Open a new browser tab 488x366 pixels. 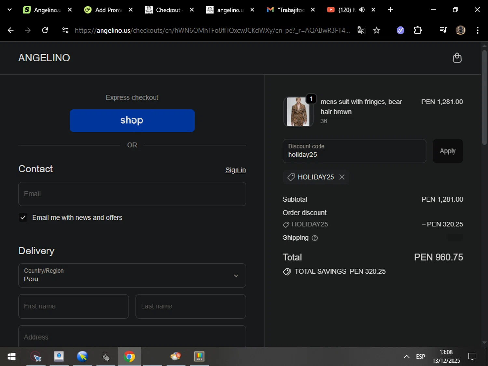[x=390, y=10]
